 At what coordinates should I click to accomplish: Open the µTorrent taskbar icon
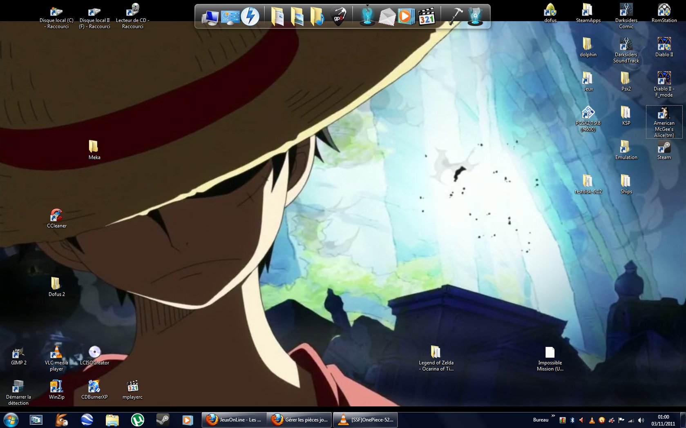tap(137, 420)
